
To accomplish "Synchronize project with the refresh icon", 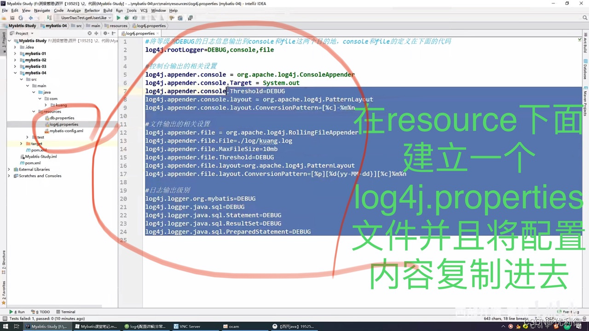I will [21, 18].
